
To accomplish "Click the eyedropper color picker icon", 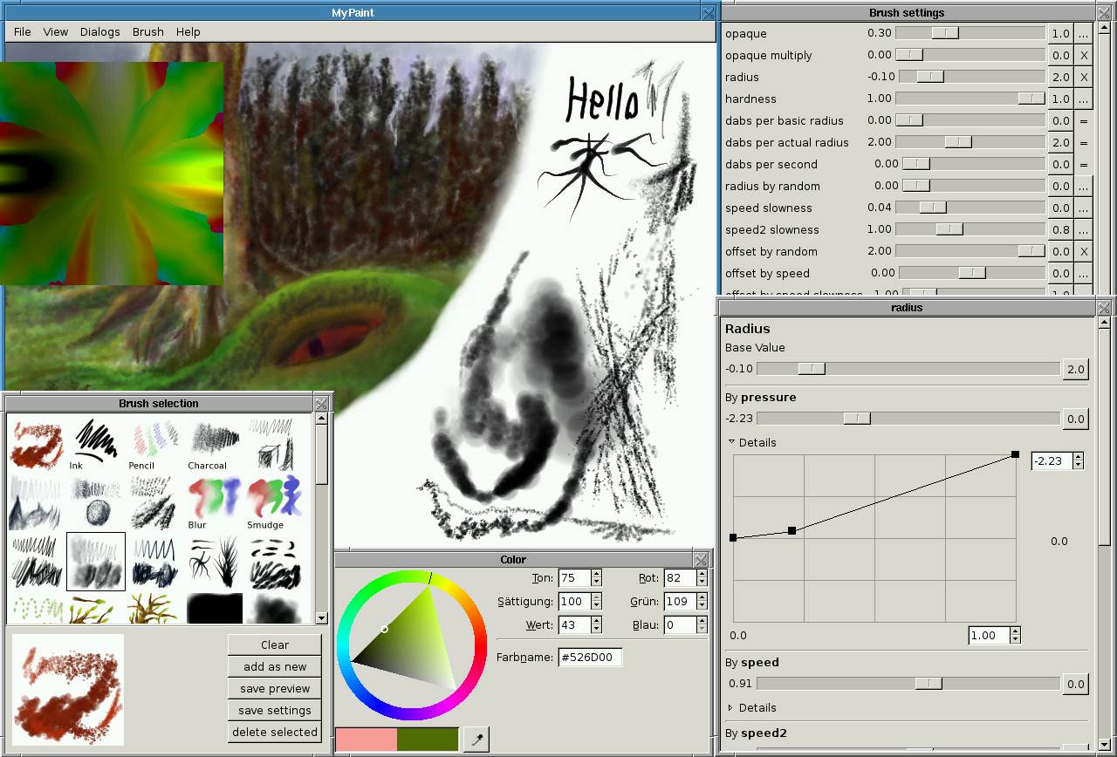I will click(x=476, y=740).
